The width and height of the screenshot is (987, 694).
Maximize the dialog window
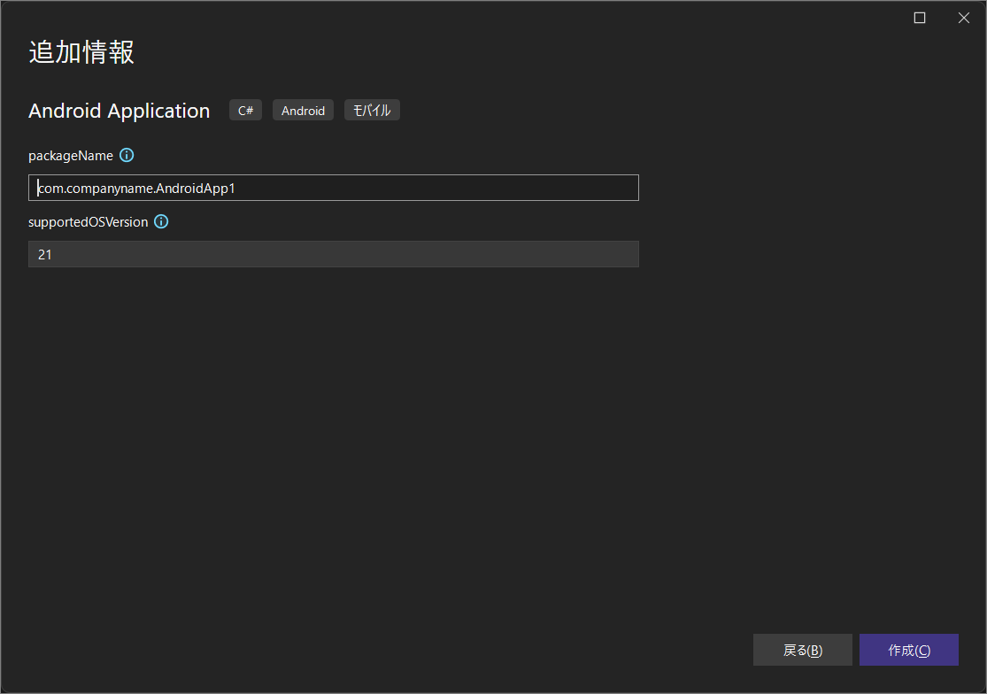pyautogui.click(x=919, y=17)
